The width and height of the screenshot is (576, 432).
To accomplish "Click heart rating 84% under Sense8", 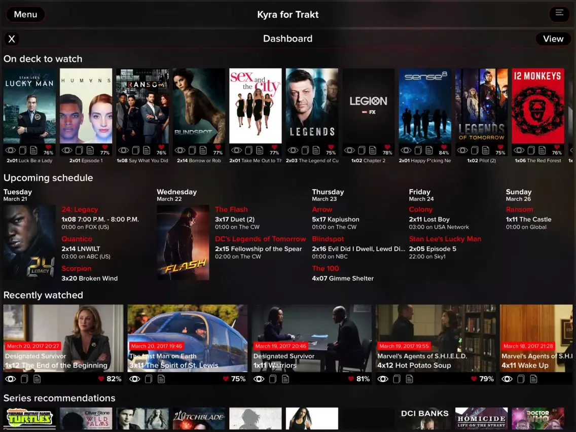I will coord(444,150).
